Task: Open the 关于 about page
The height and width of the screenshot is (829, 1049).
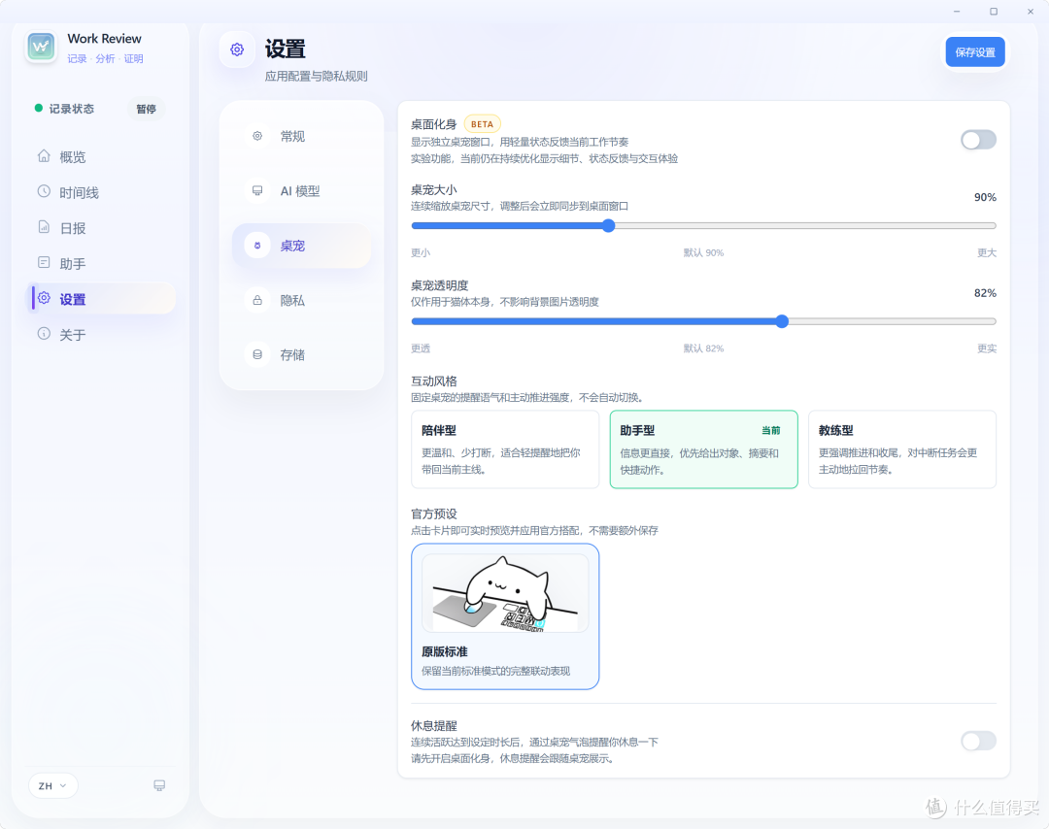Action: coord(100,334)
